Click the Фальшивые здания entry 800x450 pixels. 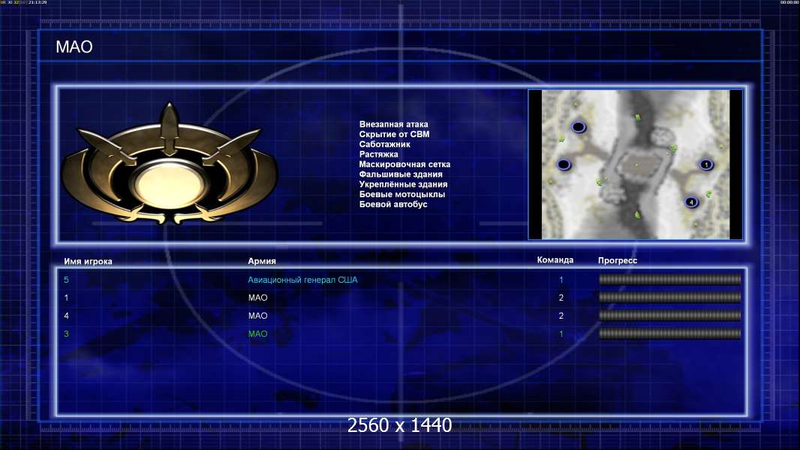401,174
